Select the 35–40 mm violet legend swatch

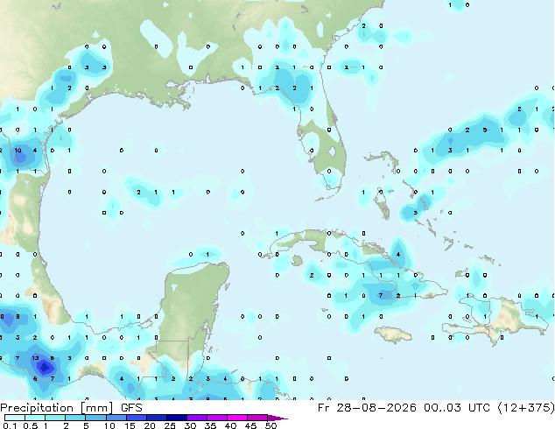(216, 418)
